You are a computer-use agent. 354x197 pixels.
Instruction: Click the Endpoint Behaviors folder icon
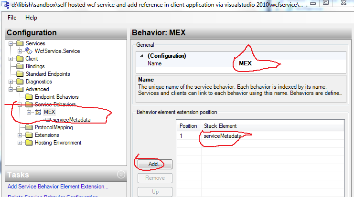pos(29,97)
